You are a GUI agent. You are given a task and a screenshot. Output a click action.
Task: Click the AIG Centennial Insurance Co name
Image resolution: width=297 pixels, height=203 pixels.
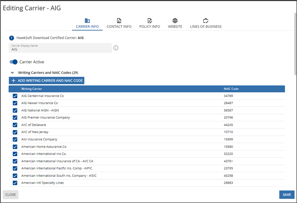[x=42, y=96]
